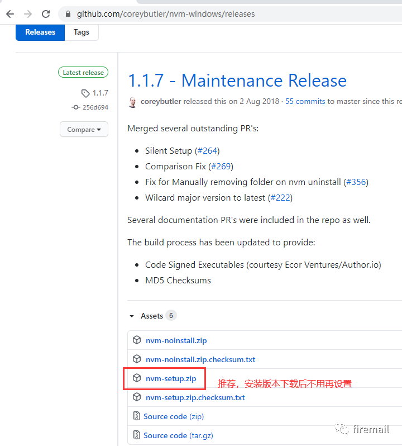The height and width of the screenshot is (446, 402).
Task: Click the file icon beside Source code (tar.gz)
Action: [137, 435]
